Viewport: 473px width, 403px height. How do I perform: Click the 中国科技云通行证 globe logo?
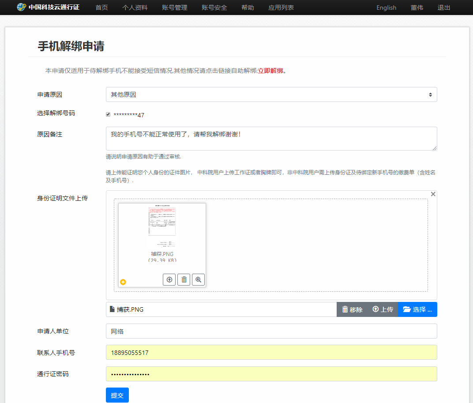21,8
